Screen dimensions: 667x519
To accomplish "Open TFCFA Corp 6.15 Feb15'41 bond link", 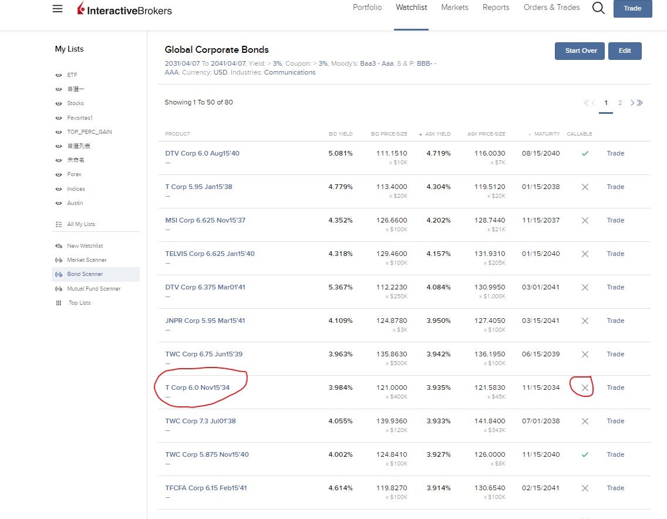I will 206,488.
